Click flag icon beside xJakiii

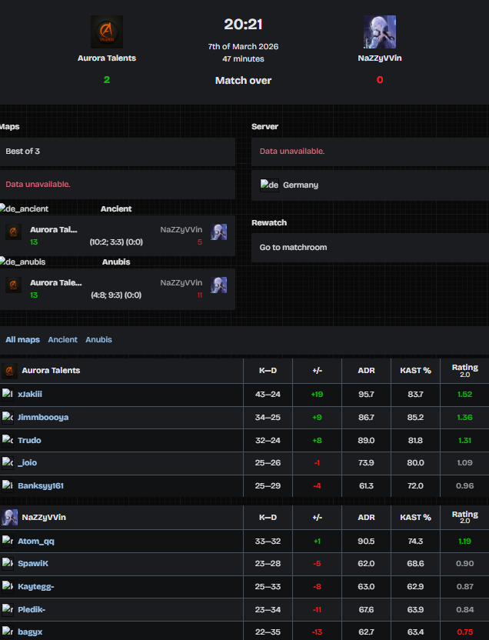pyautogui.click(x=8, y=394)
